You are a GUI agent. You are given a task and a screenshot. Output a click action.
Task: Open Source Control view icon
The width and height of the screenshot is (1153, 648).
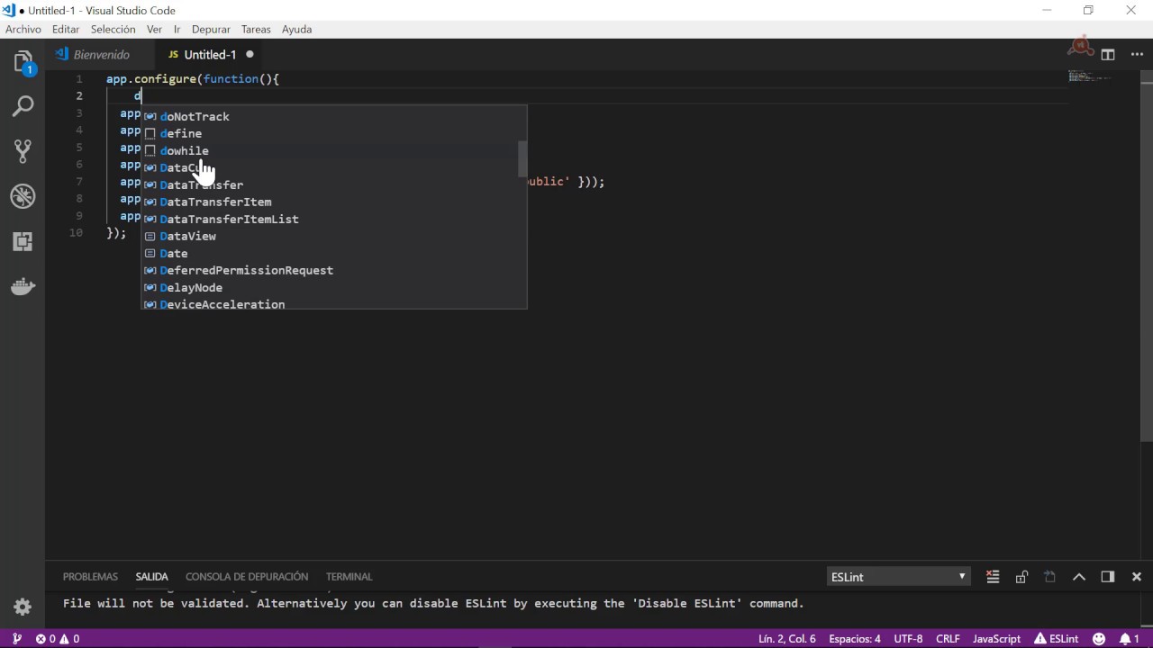click(23, 150)
